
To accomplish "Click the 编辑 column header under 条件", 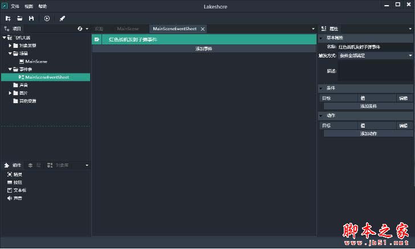I will click(404, 98).
